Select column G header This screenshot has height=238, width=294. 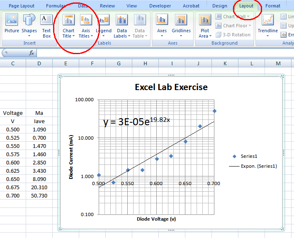pos(119,64)
